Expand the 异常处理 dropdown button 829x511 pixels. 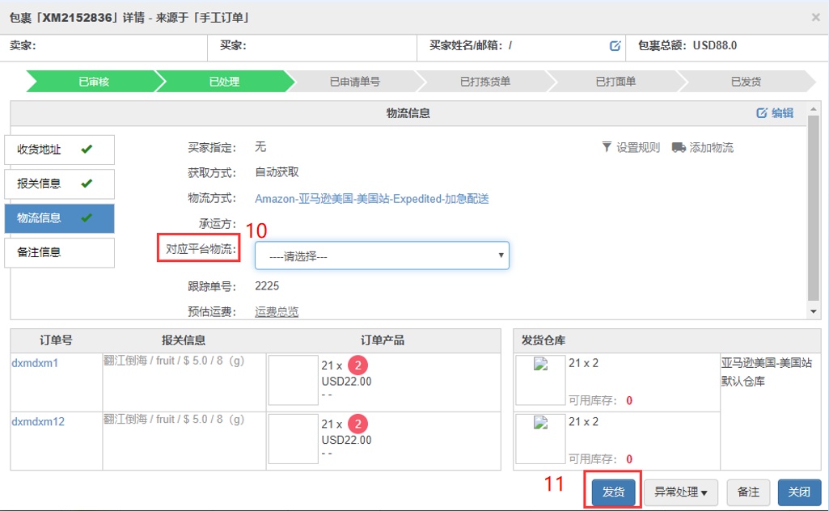point(681,492)
